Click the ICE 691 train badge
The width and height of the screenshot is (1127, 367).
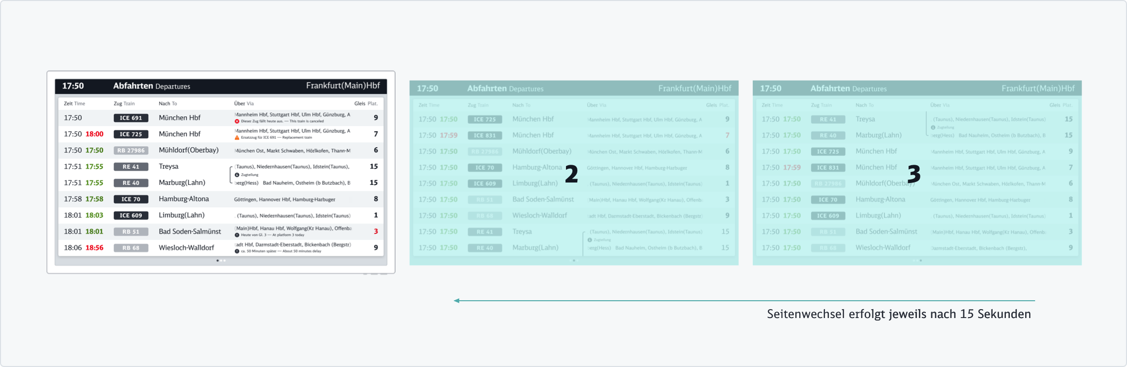tap(130, 118)
